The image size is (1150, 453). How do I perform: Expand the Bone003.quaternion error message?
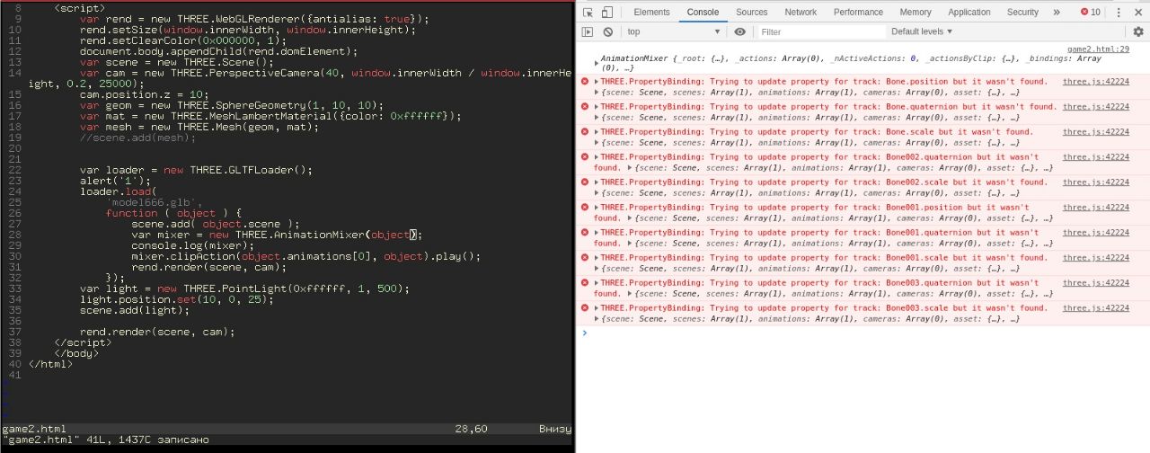pos(596,283)
